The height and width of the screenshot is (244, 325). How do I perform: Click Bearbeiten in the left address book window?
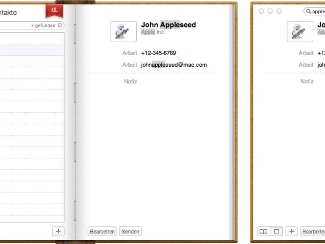click(102, 231)
